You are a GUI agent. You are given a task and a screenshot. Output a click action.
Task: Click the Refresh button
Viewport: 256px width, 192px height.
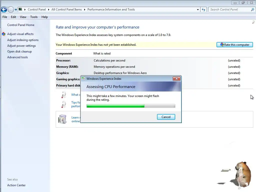tap(203, 10)
